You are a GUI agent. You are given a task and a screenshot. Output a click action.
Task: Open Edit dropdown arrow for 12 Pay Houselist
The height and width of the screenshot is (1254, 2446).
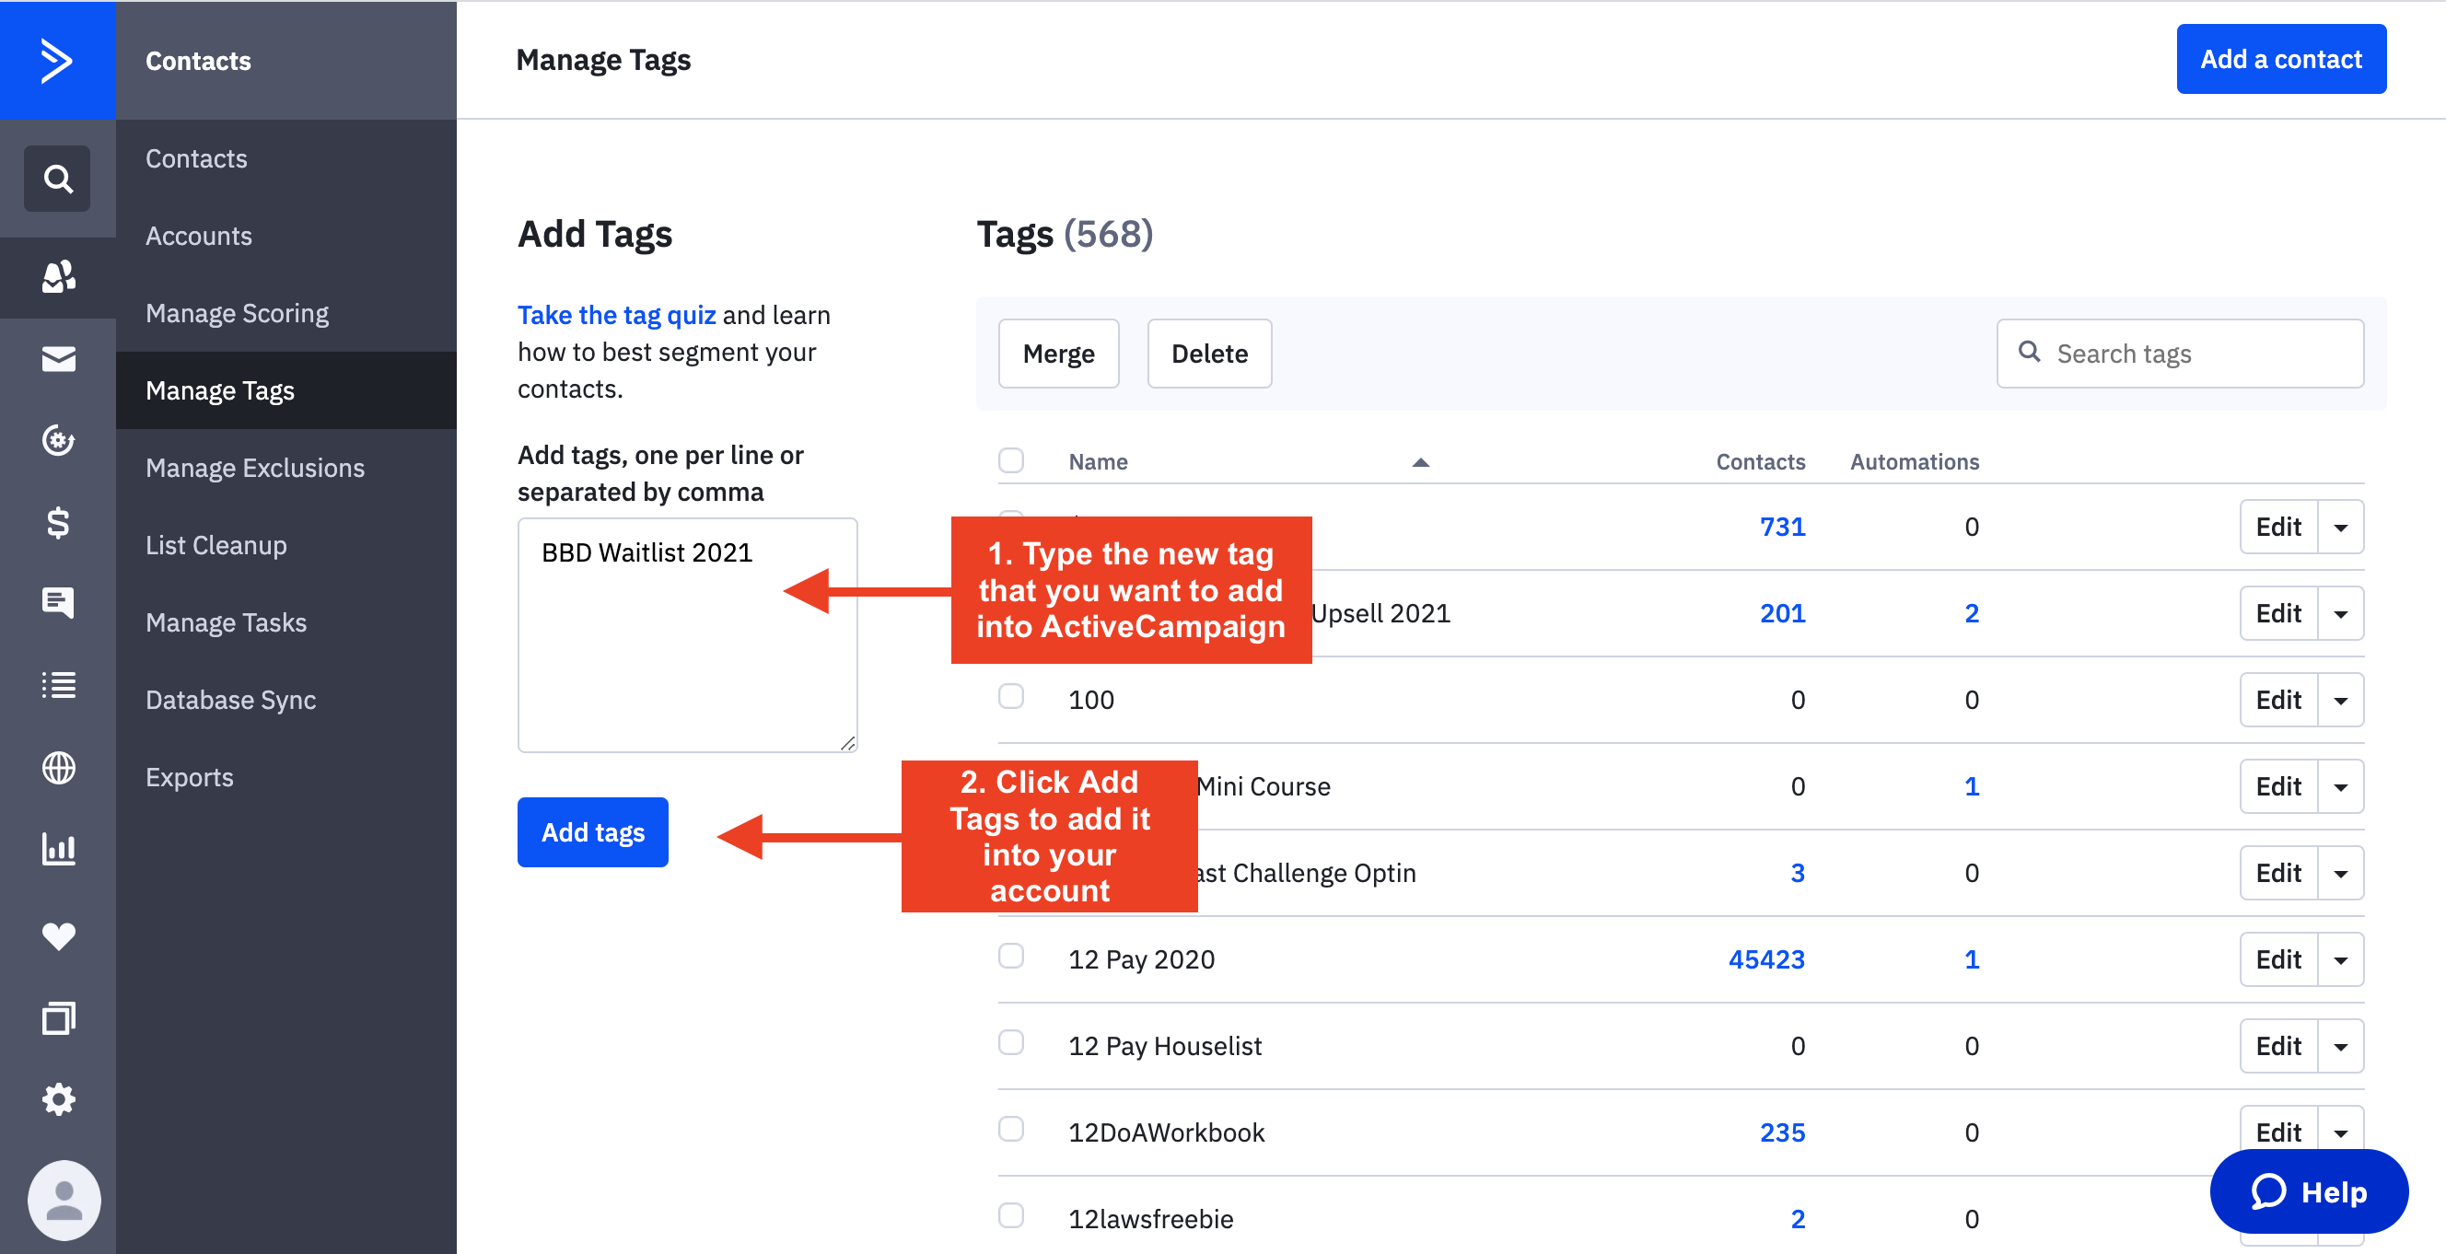click(2341, 1047)
